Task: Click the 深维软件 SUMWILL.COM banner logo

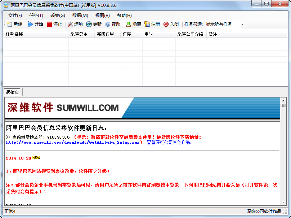Action: 63,108
